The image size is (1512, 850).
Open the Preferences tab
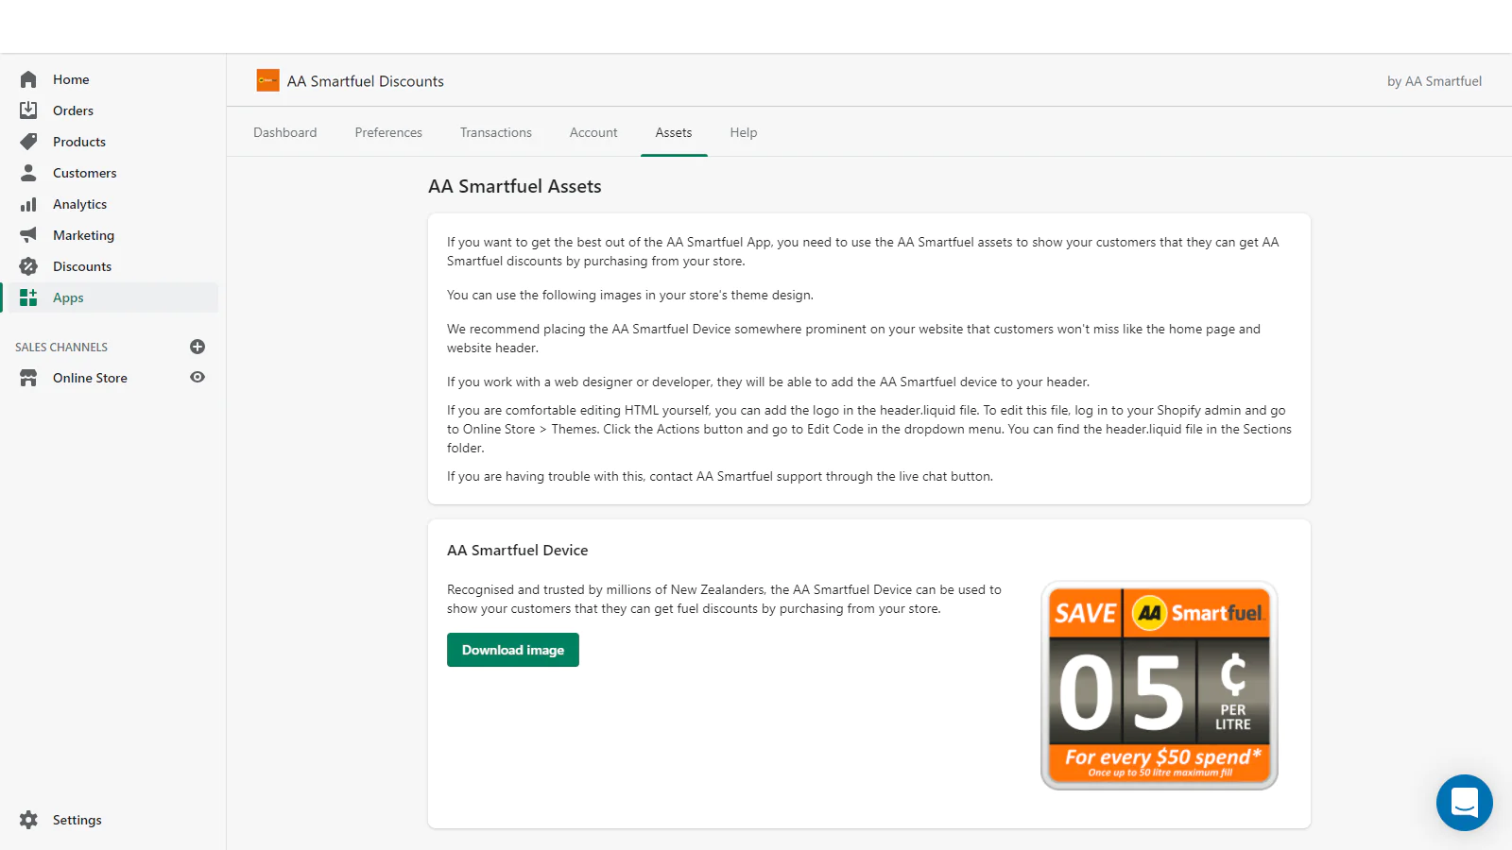click(x=388, y=132)
